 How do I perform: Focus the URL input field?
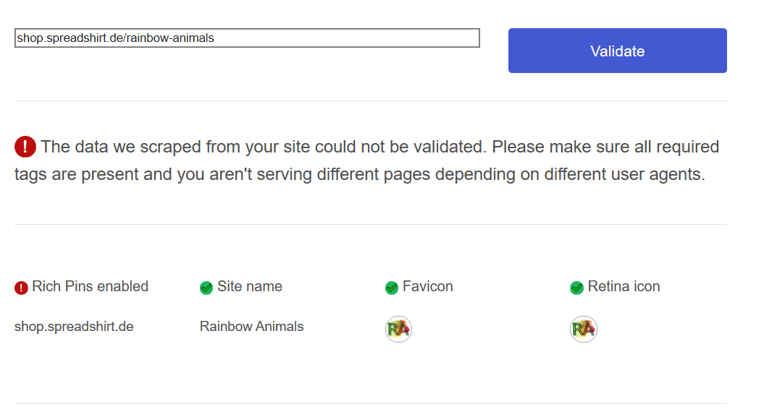tap(247, 38)
